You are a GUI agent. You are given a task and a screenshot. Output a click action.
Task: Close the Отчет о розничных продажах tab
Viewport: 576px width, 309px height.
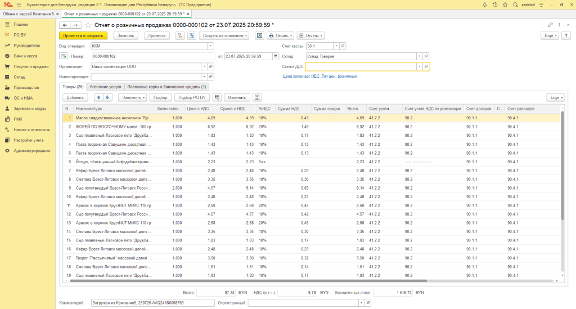pos(188,14)
